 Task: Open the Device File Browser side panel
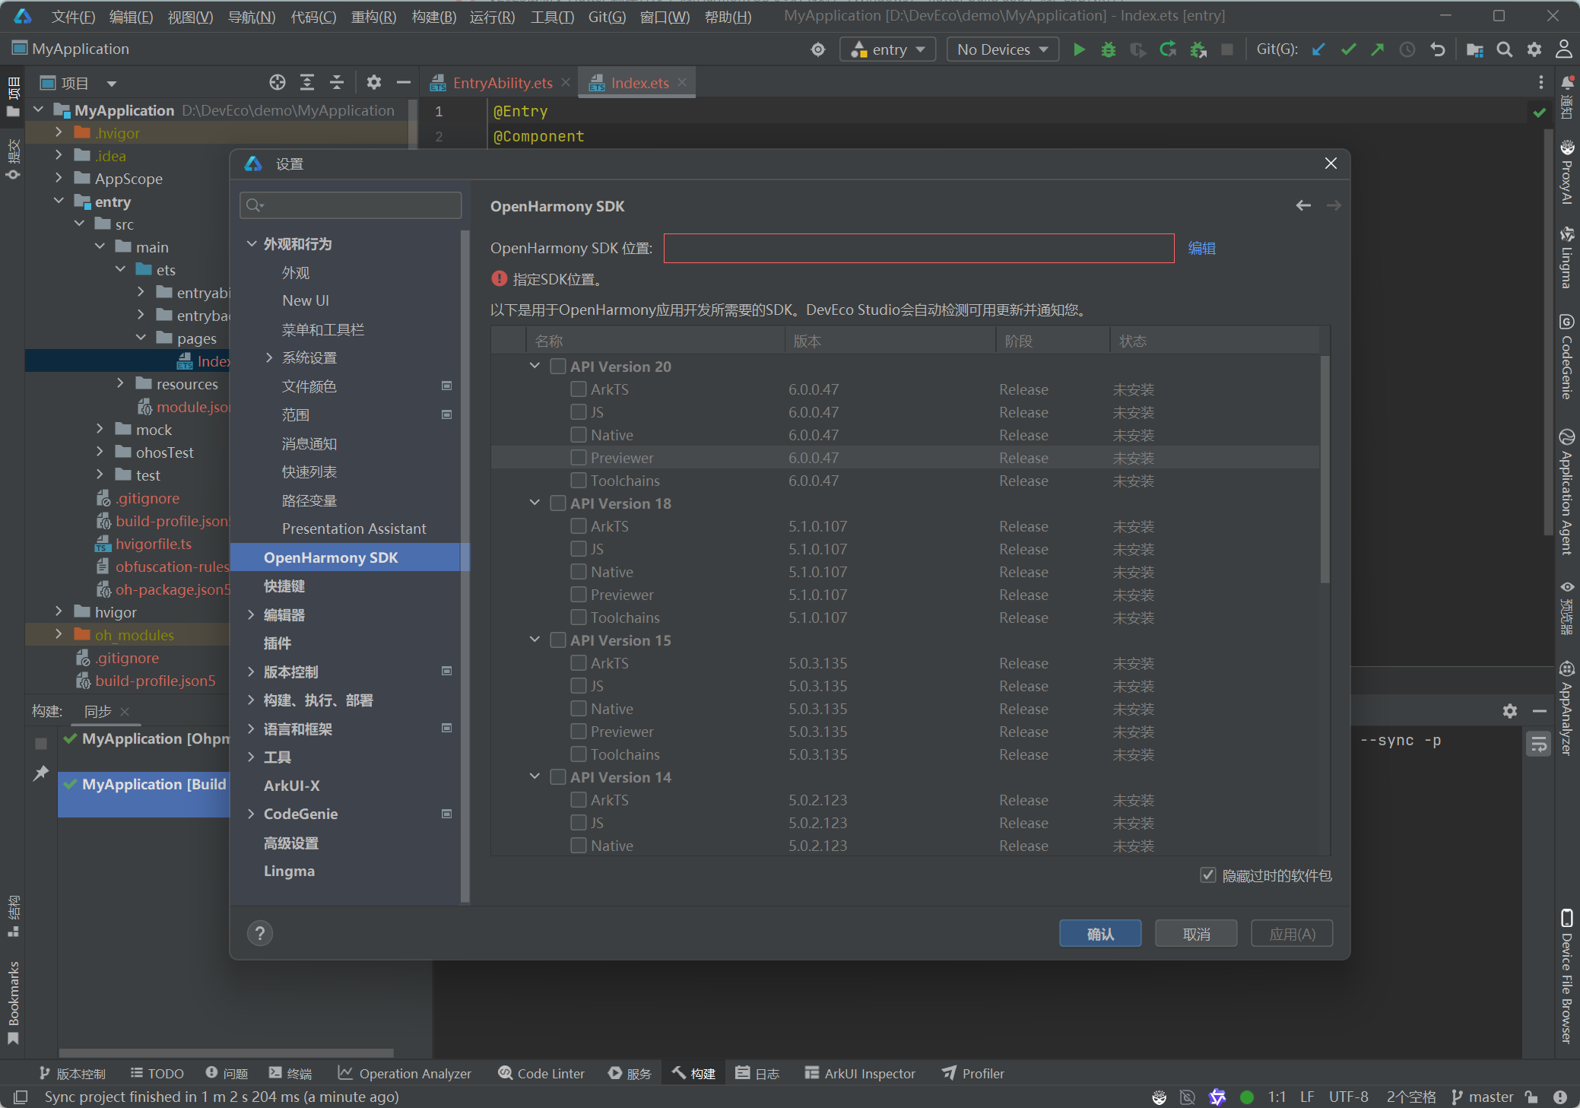point(1567,976)
